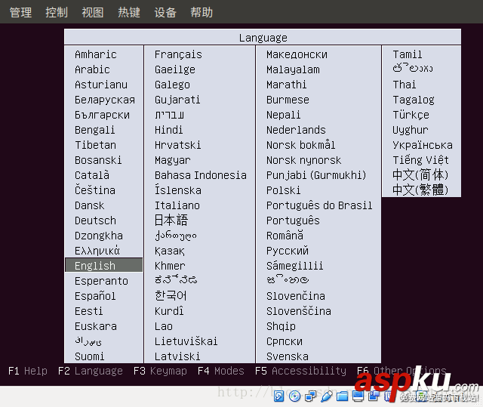Open the 设备 menu
Screen dimensions: 483x407
[165, 12]
